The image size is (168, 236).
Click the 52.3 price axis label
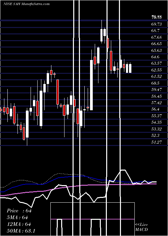pos(155,136)
